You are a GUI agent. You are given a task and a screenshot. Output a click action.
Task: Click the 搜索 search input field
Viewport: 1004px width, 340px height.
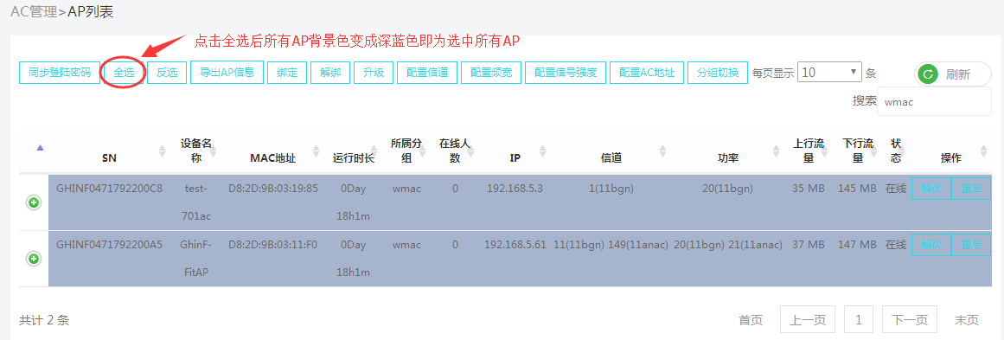coord(934,102)
